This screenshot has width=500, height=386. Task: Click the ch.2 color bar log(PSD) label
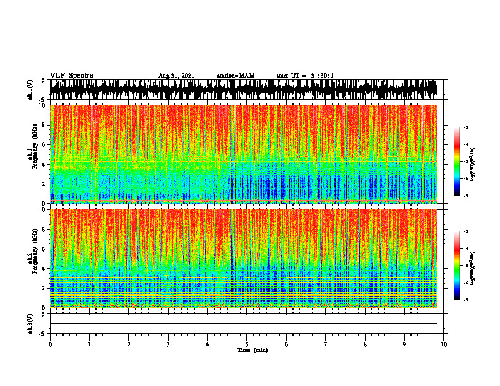coord(473,267)
